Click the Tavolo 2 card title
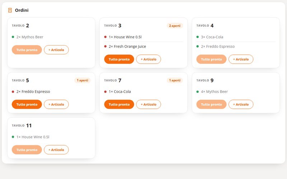This screenshot has width=287, height=179. pyautogui.click(x=20, y=25)
